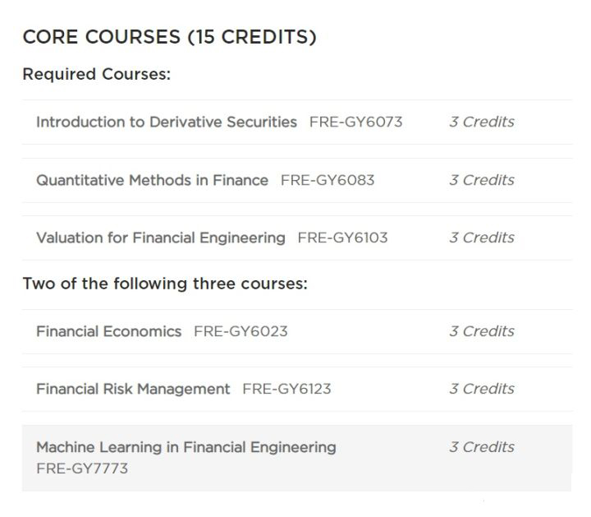The height and width of the screenshot is (517, 591).
Task: Click course code FRE-GY6083
Action: (x=327, y=180)
